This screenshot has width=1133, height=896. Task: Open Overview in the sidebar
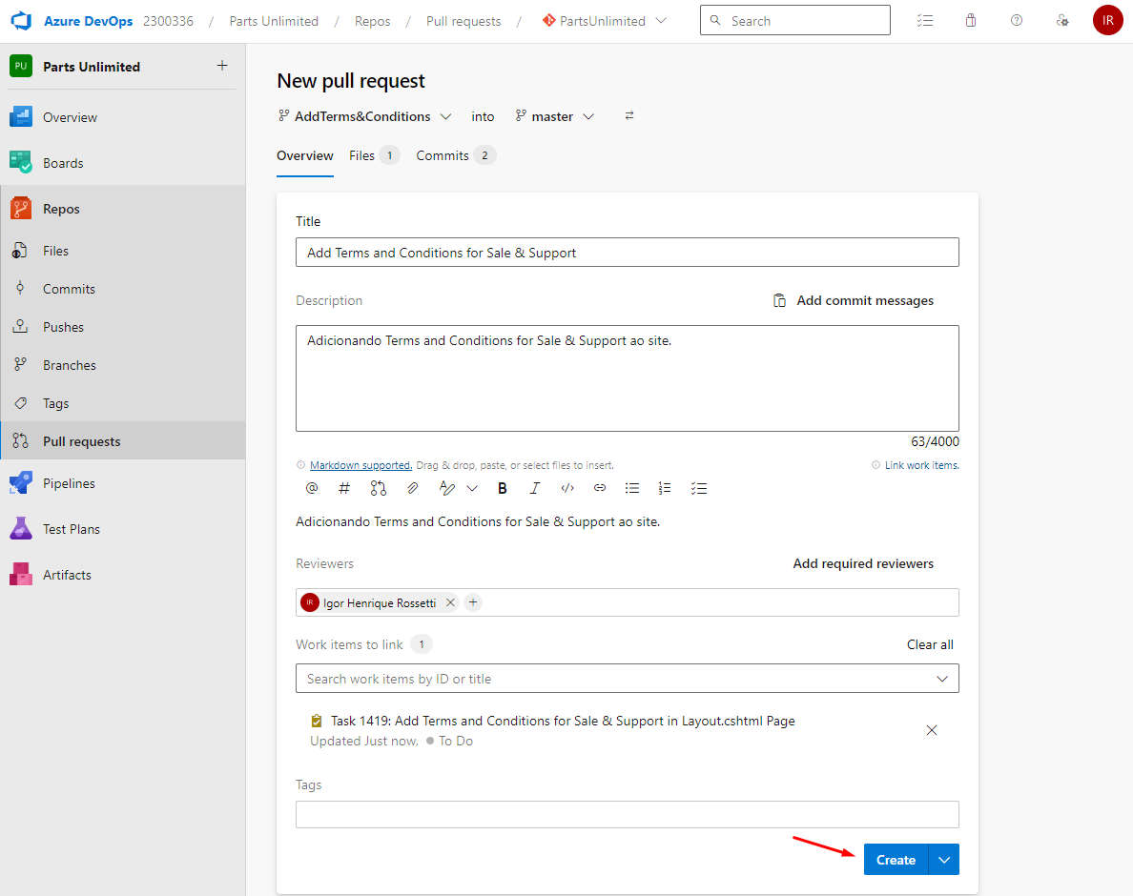coord(123,117)
